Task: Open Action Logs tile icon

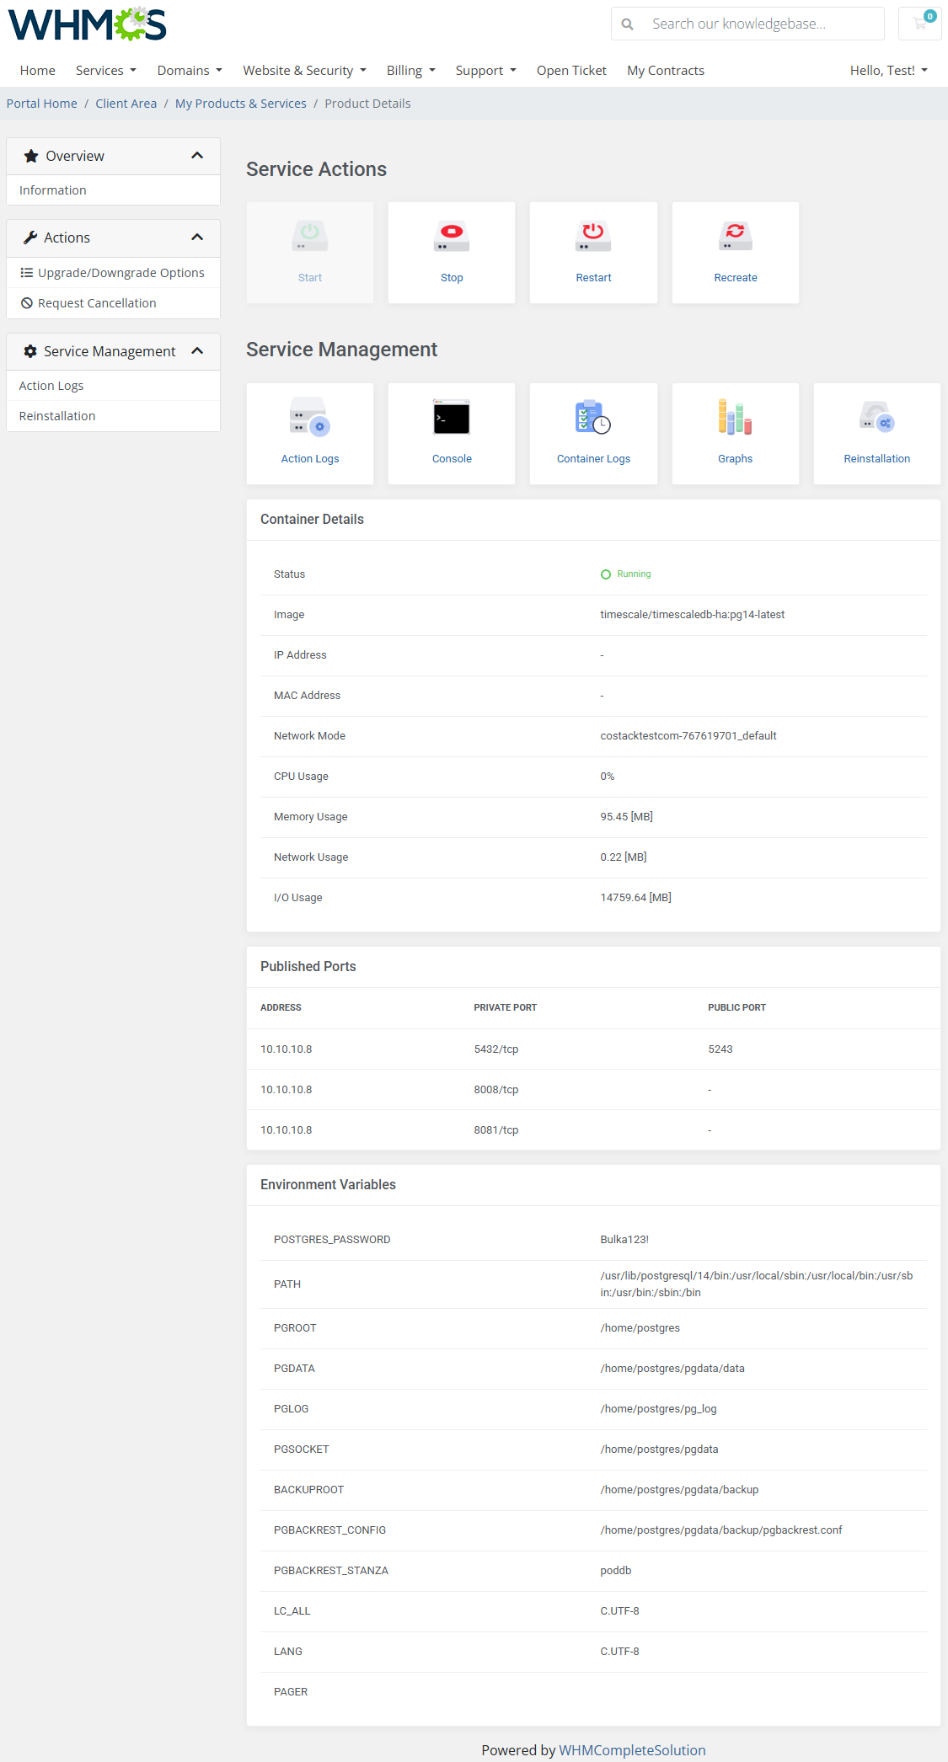Action: [309, 417]
